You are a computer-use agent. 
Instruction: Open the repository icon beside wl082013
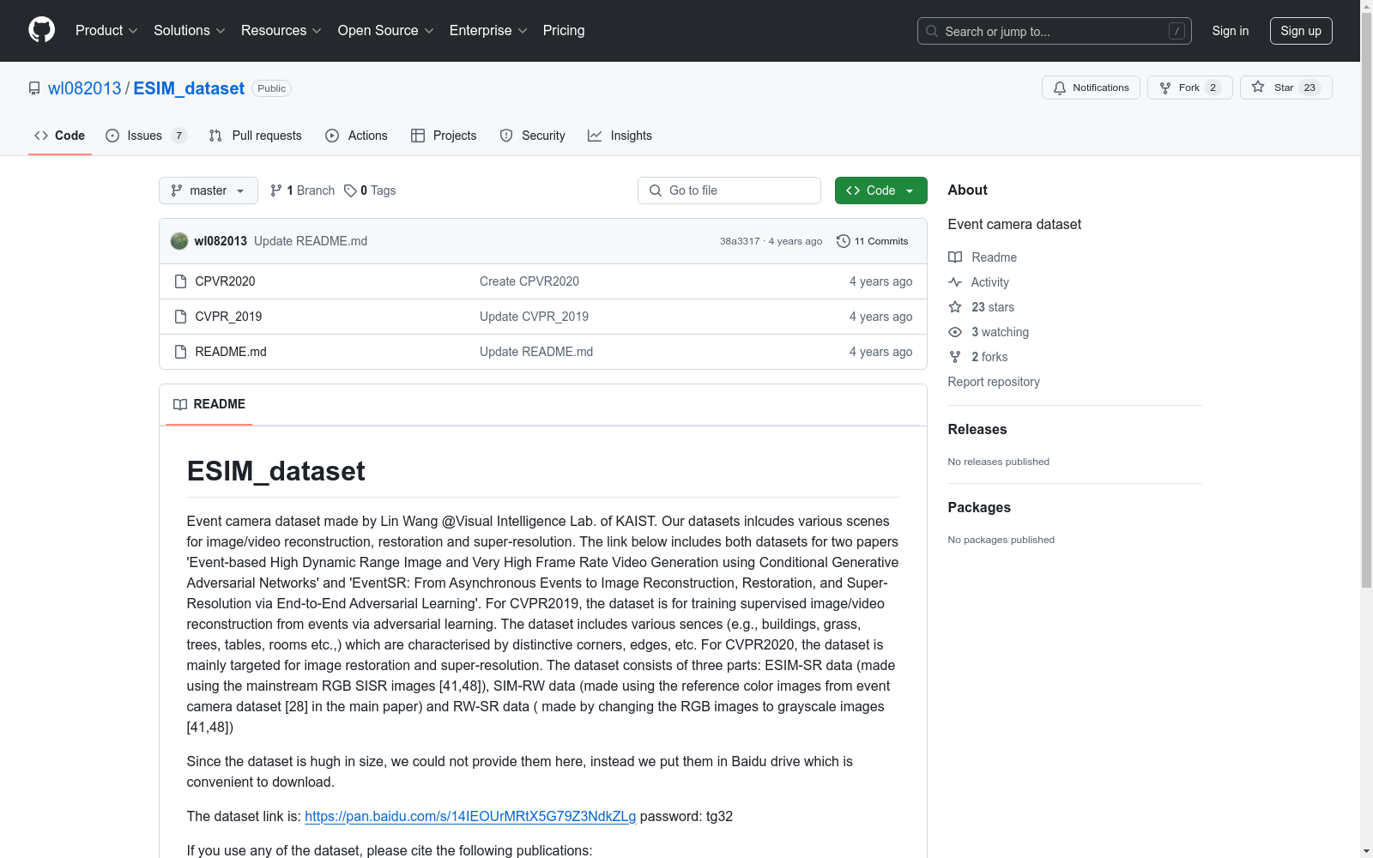pos(34,88)
